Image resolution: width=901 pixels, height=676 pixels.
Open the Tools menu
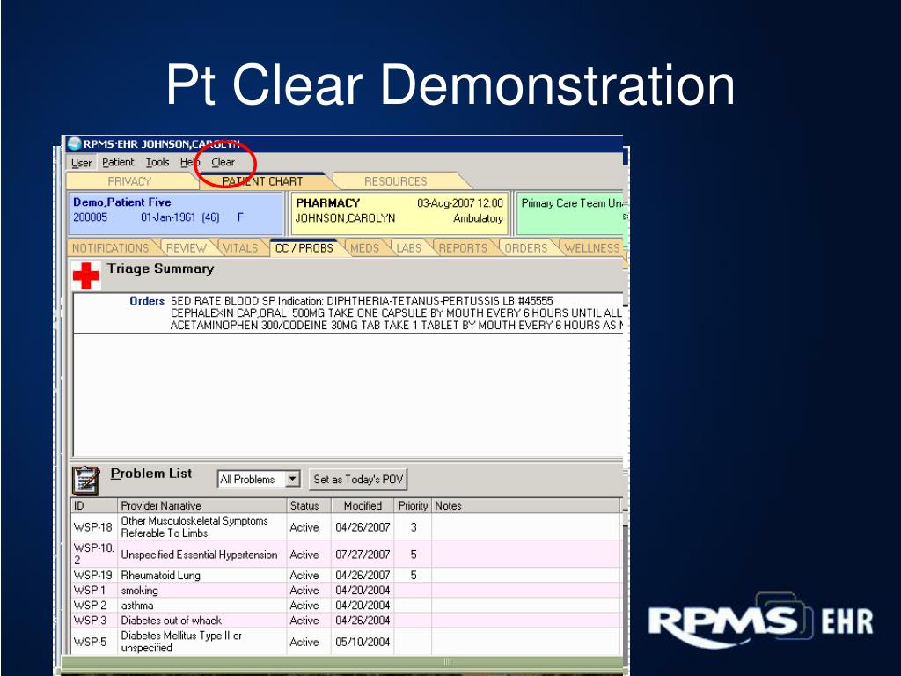coord(157,163)
